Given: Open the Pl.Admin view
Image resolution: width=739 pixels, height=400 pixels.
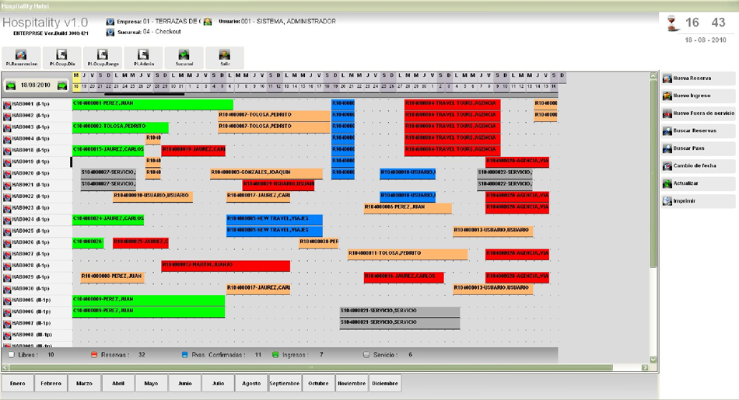Looking at the screenshot, I should pos(144,58).
